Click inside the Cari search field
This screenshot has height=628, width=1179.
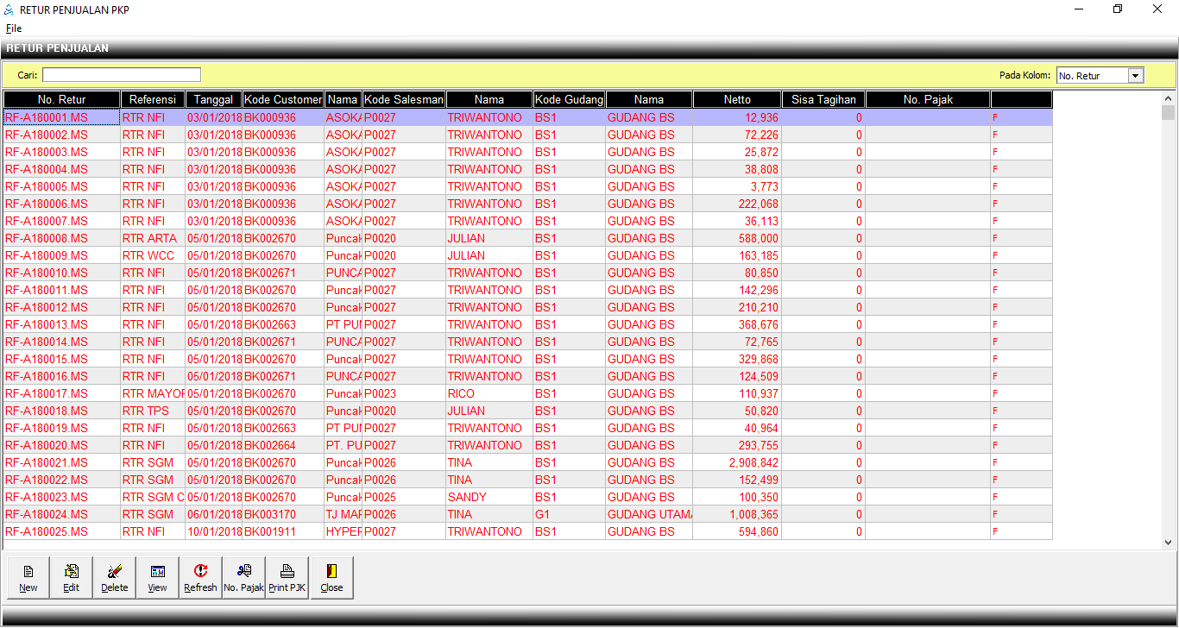click(x=122, y=75)
